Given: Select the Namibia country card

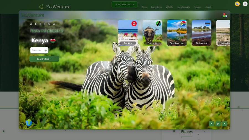Looking at the screenshot, I should (x=223, y=33).
